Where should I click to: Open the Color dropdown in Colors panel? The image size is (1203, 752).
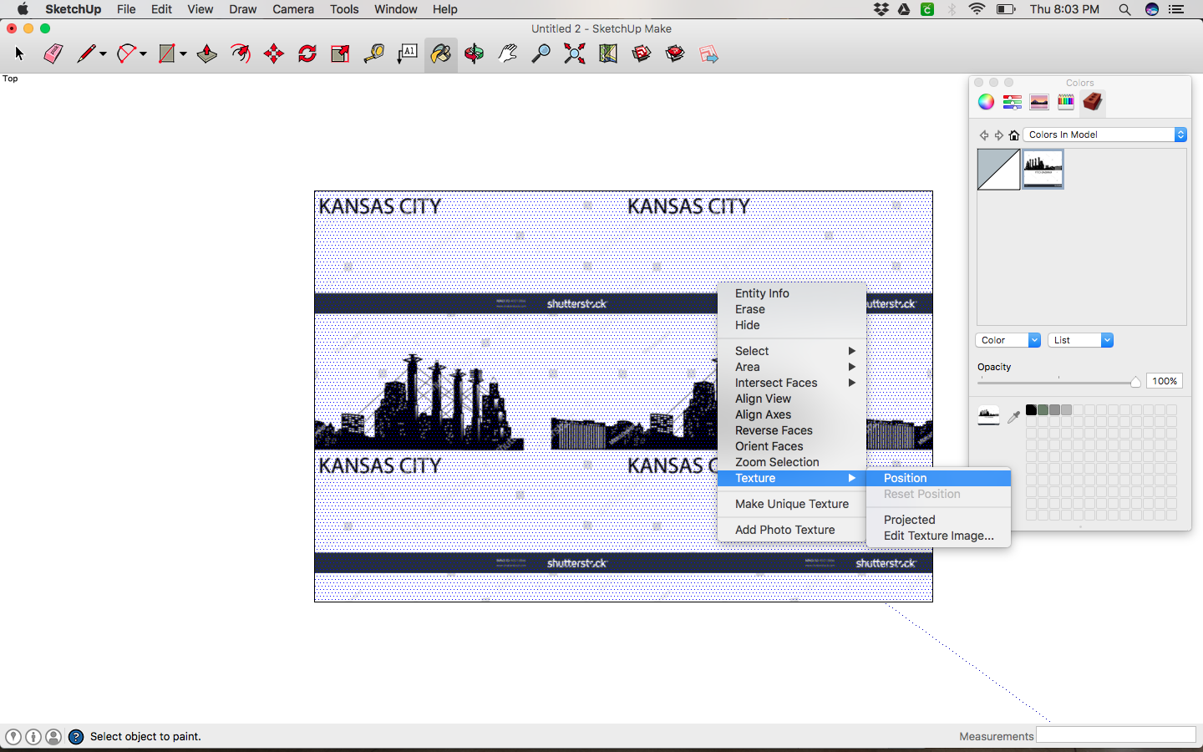coord(1008,340)
